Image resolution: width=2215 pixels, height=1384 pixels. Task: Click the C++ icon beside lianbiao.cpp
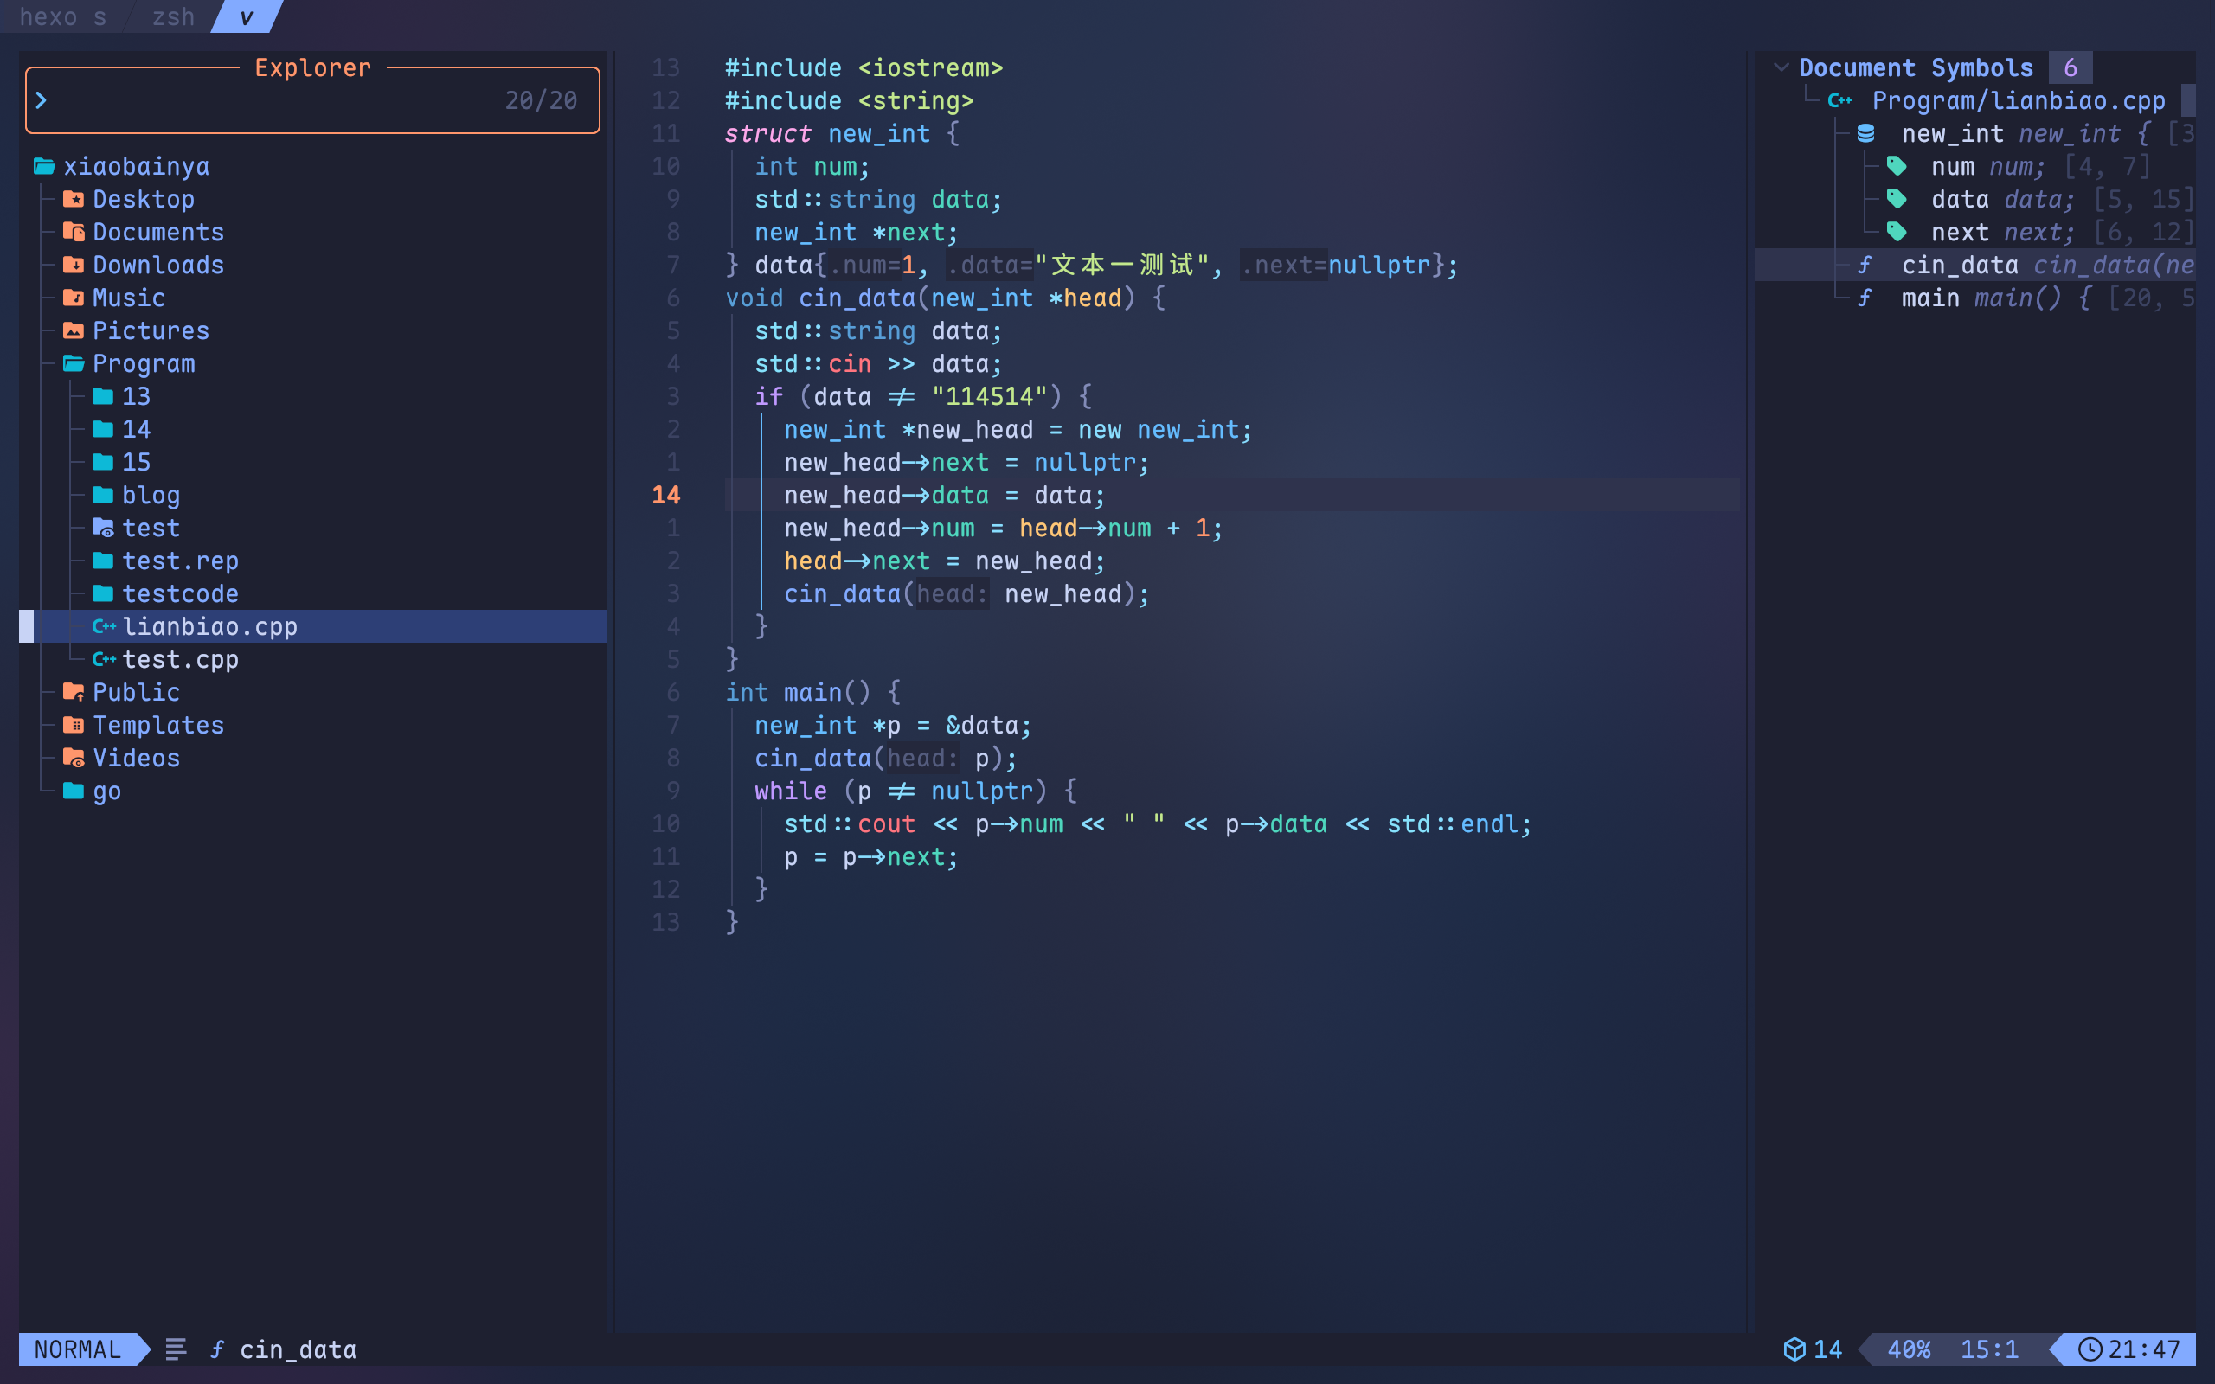click(104, 627)
